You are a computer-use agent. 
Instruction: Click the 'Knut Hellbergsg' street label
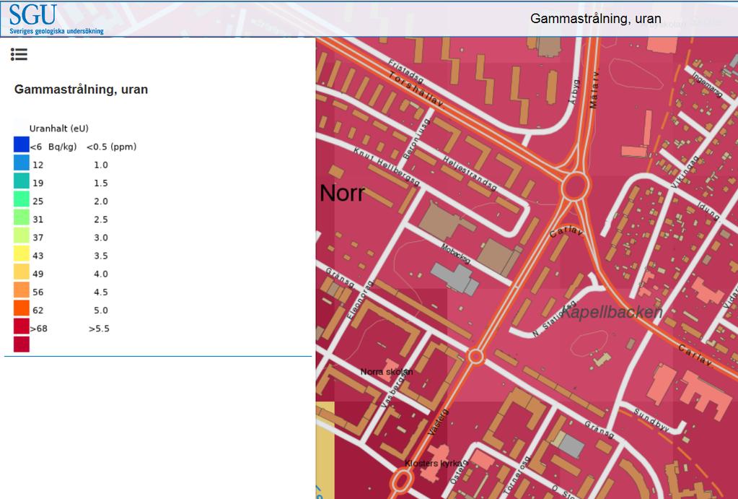click(387, 167)
